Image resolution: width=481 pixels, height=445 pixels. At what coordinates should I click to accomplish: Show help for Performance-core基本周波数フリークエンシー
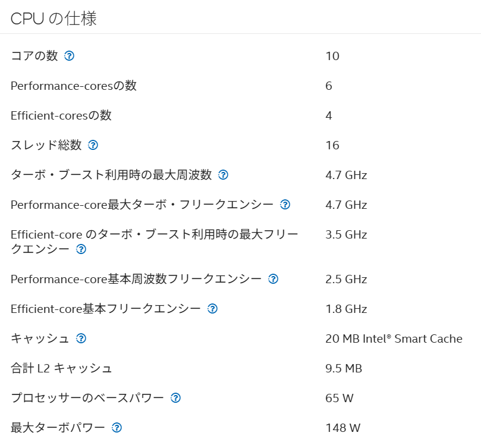click(x=273, y=279)
